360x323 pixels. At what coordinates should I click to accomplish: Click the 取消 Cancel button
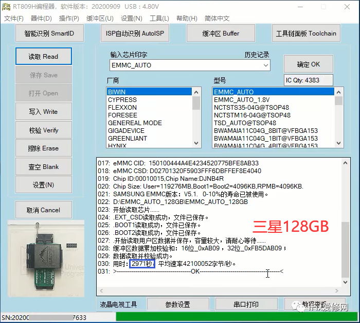tap(44, 210)
